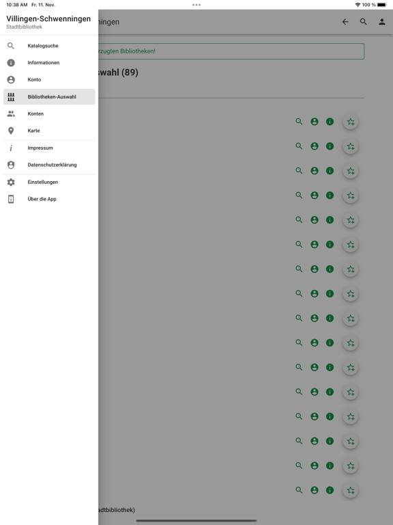The width and height of the screenshot is (393, 525).
Task: Click the 10:38 AM clock in status bar
Action: [16, 5]
